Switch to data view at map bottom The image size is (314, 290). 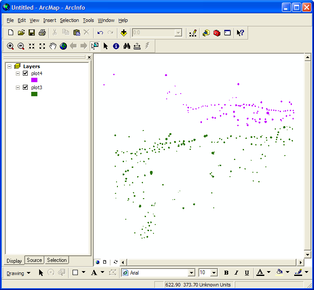click(x=98, y=262)
